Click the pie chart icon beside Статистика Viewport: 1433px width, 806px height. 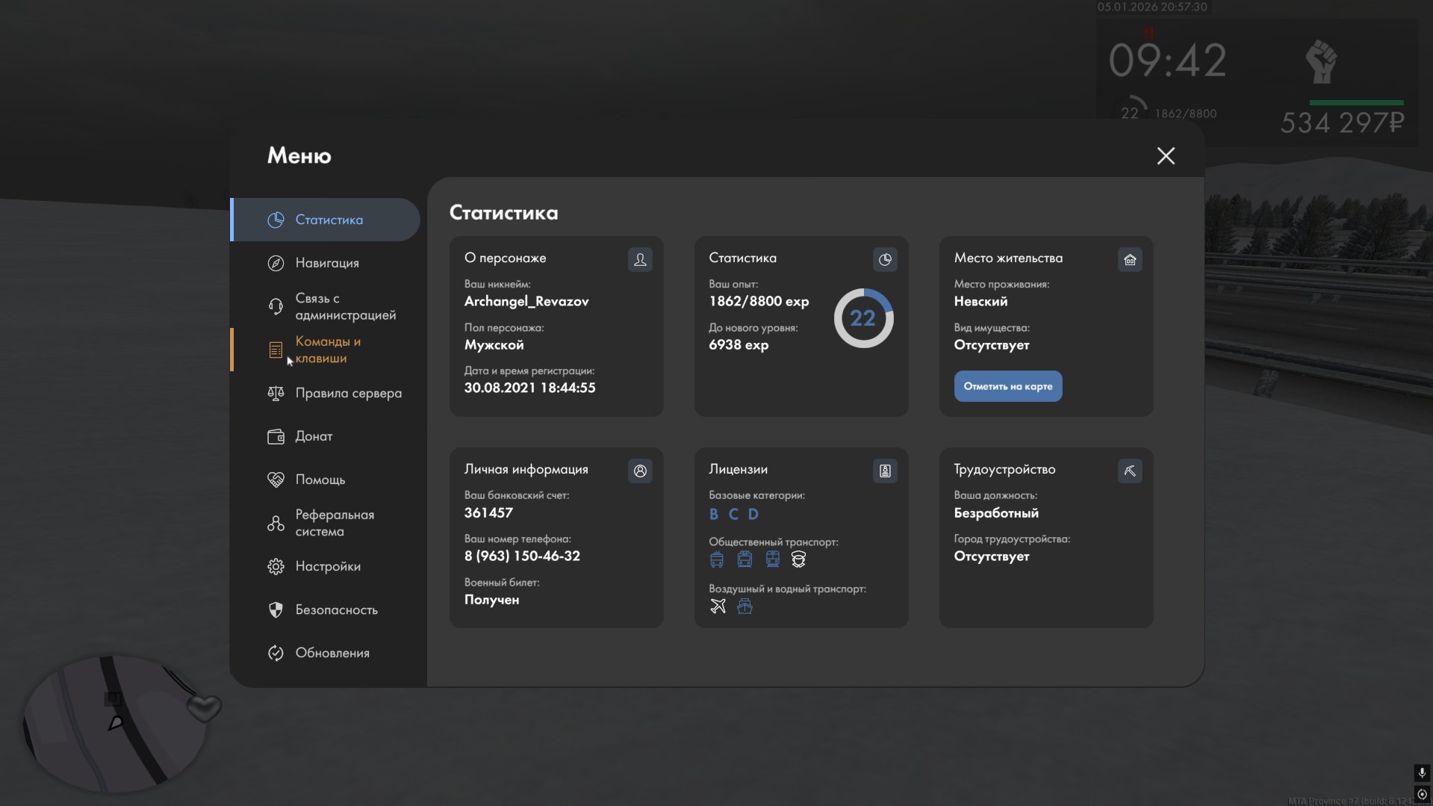[x=276, y=220]
